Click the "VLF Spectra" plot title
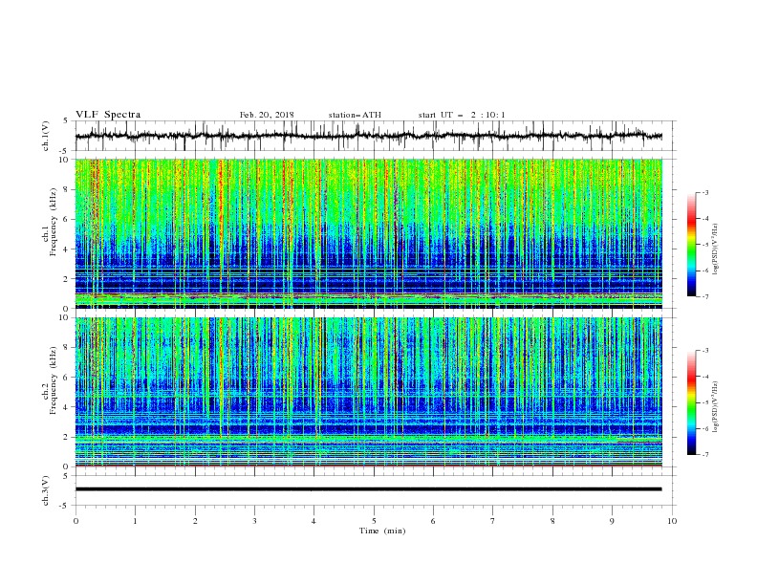Image resolution: width=757 pixels, height=585 pixels. [x=108, y=115]
